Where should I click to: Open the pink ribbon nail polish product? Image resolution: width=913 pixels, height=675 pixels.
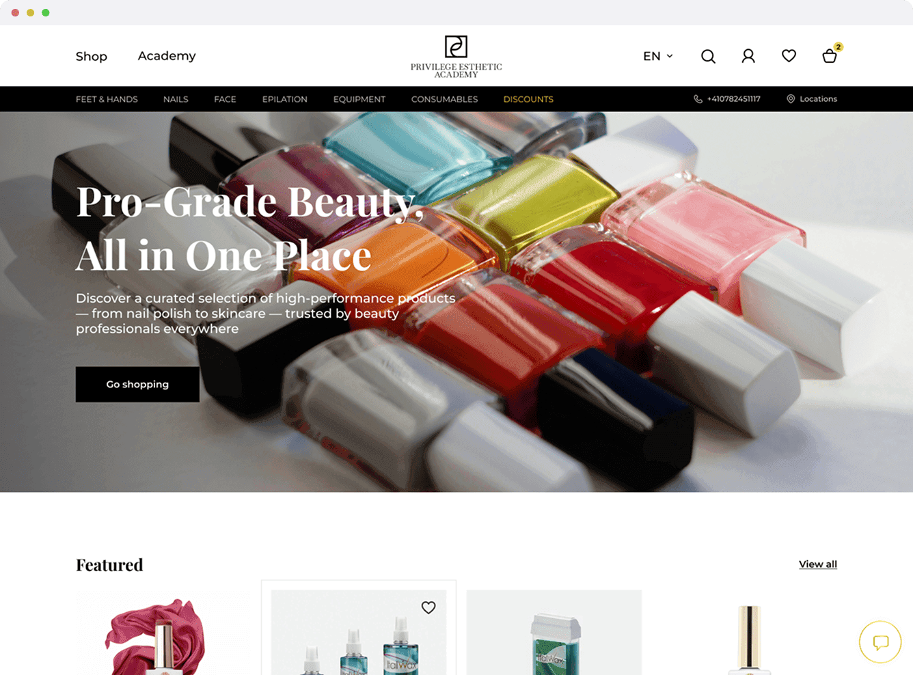point(163,633)
